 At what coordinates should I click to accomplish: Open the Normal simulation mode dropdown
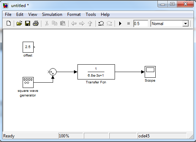coord(185,23)
